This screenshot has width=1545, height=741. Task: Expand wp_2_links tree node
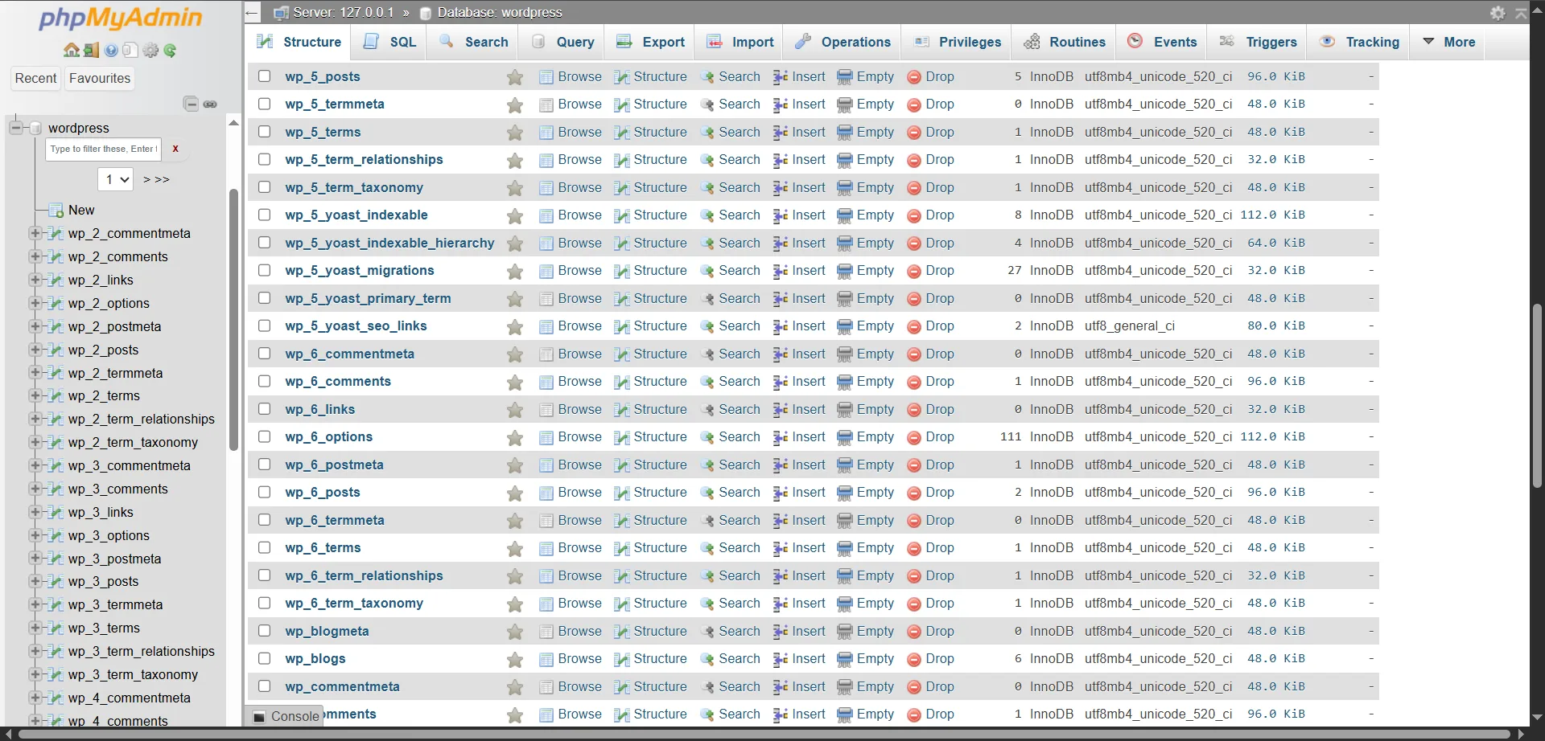(x=35, y=280)
